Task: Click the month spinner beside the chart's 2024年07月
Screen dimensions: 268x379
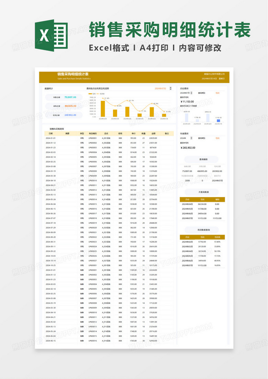Action: click(170, 88)
